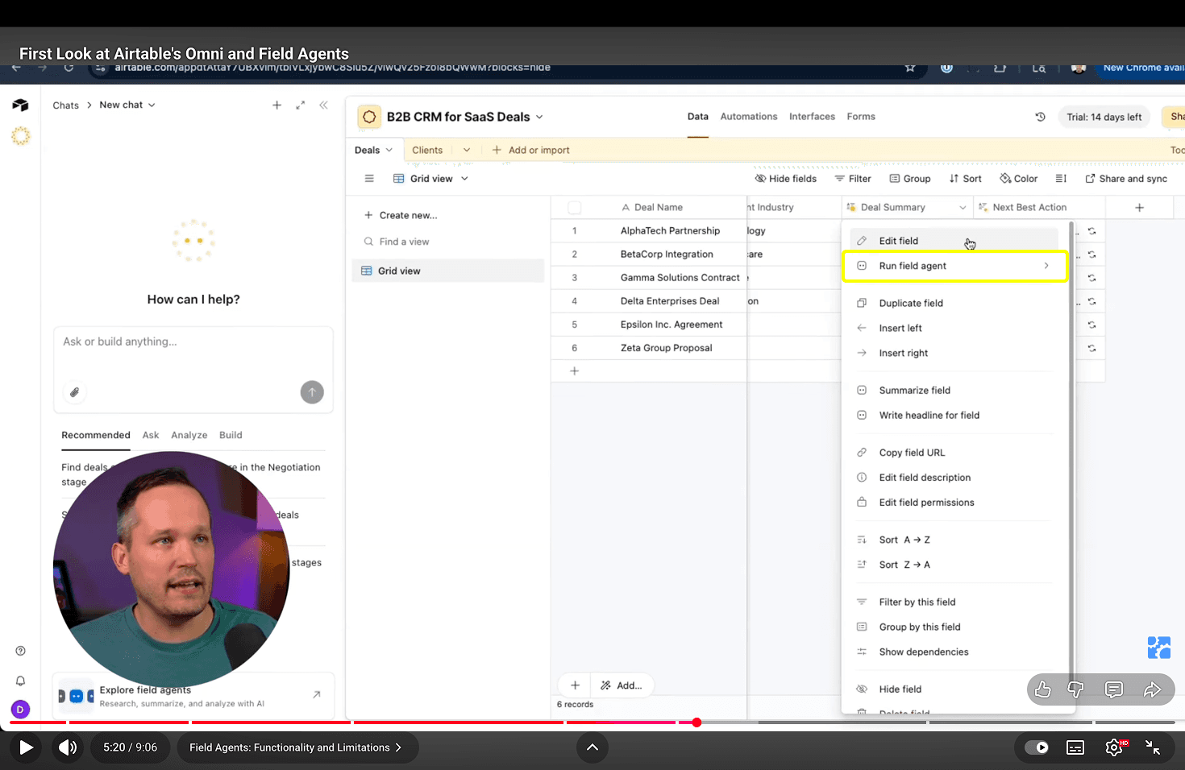Viewport: 1185px width, 770px height.
Task: Open base history clock icon
Action: [x=1040, y=117]
